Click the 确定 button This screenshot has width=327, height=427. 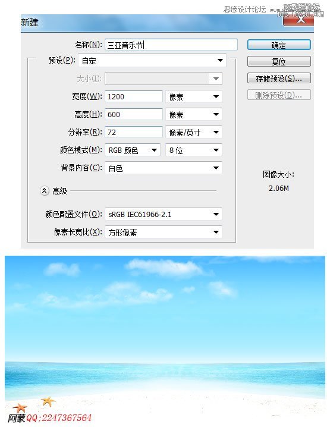[279, 45]
